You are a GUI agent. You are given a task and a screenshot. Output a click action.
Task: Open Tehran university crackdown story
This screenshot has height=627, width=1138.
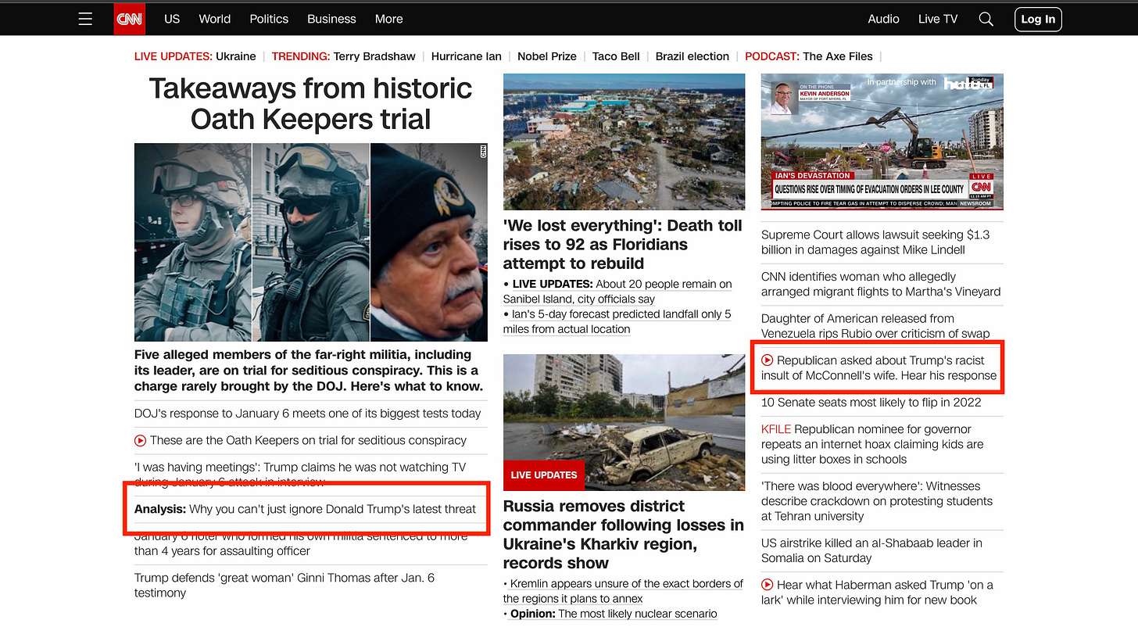coord(877,501)
